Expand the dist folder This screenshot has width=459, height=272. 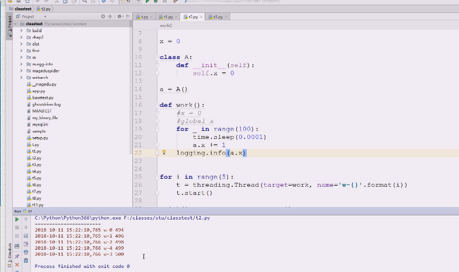click(x=21, y=44)
